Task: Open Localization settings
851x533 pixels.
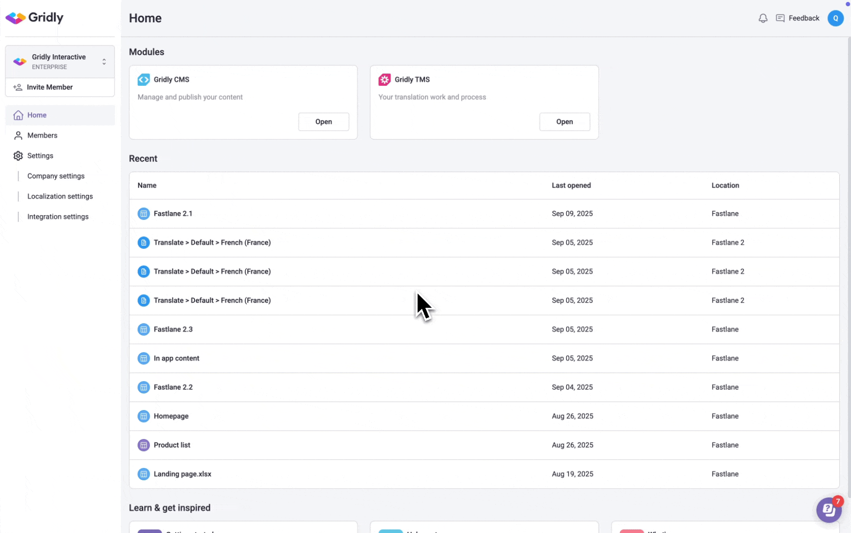Action: (60, 196)
